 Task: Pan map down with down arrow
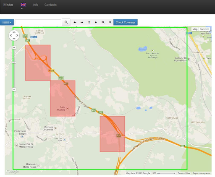point(96,22)
